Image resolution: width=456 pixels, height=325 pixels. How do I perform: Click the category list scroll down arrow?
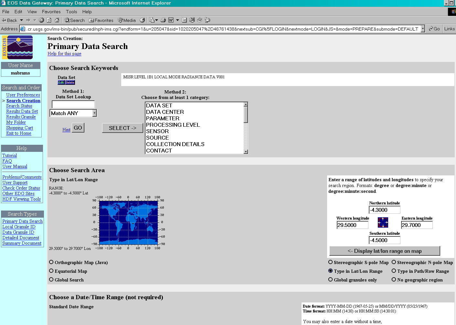click(x=246, y=152)
